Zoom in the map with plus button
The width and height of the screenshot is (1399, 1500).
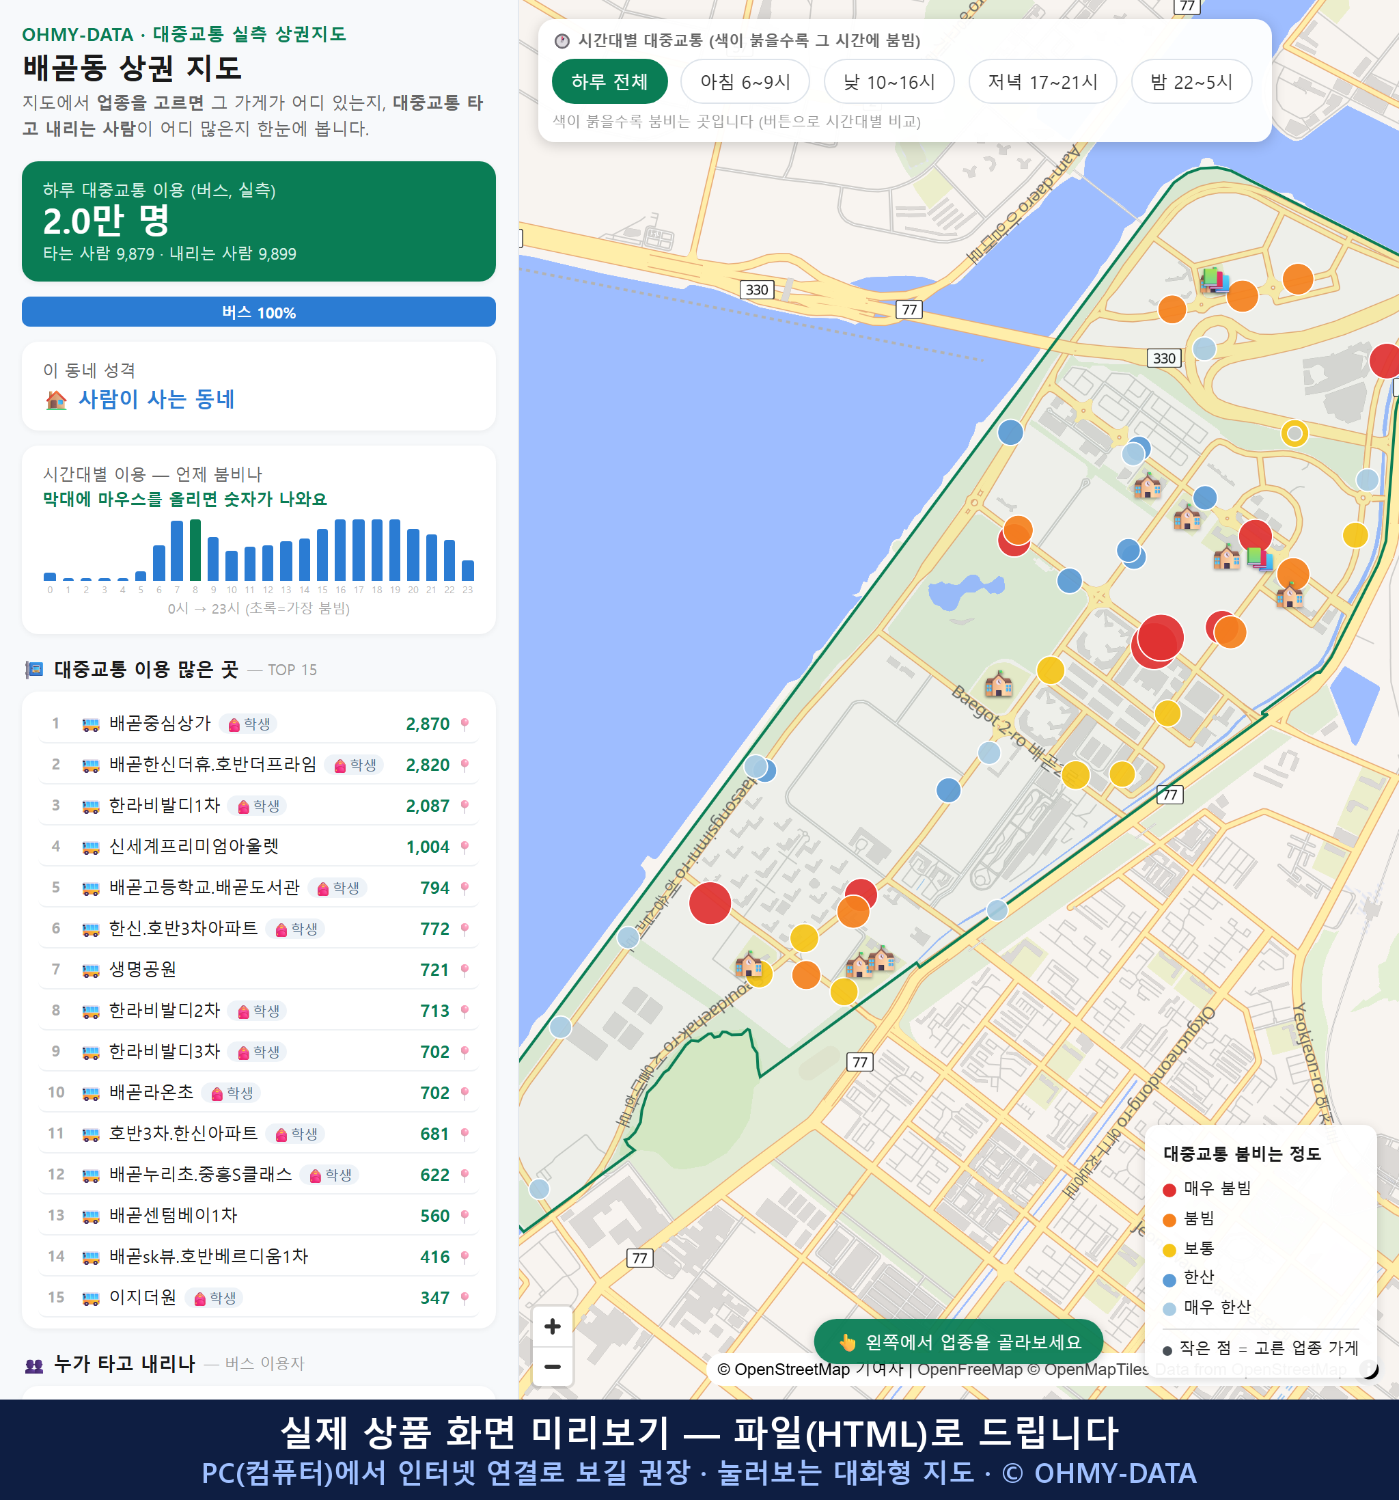[x=552, y=1326]
